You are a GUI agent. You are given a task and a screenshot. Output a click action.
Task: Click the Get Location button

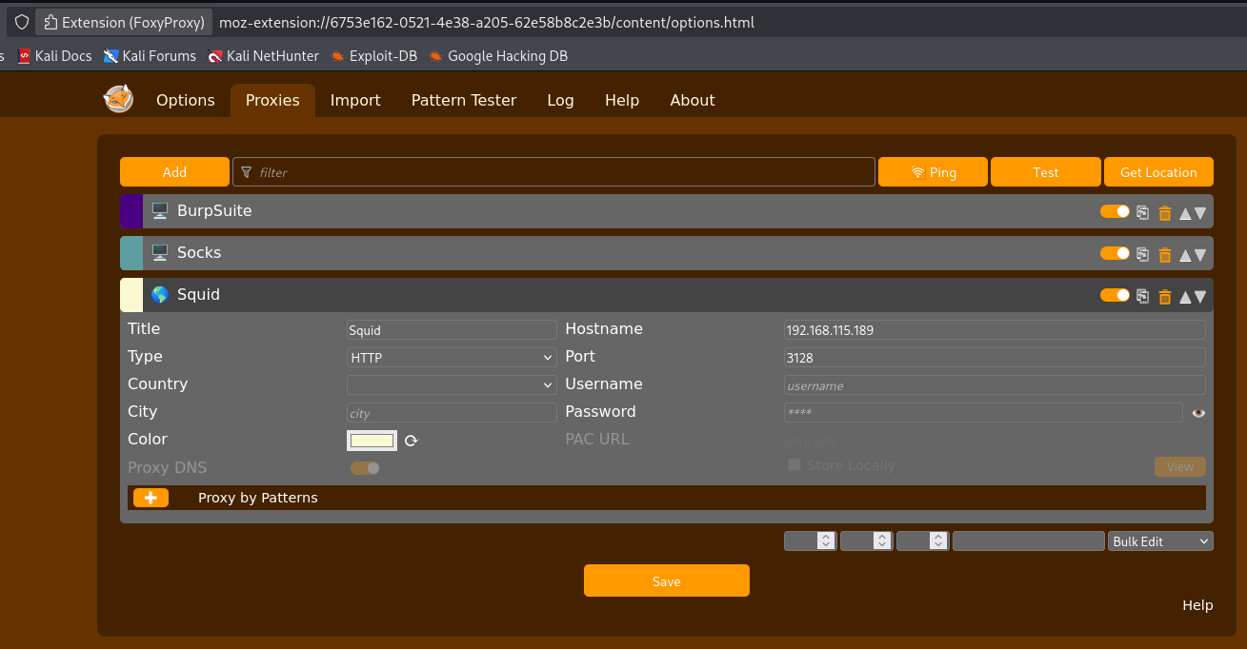1157,172
